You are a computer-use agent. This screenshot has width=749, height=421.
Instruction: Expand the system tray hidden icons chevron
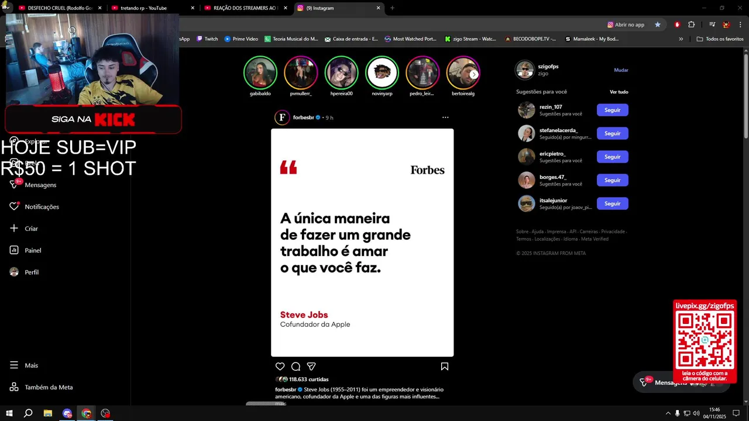point(668,413)
